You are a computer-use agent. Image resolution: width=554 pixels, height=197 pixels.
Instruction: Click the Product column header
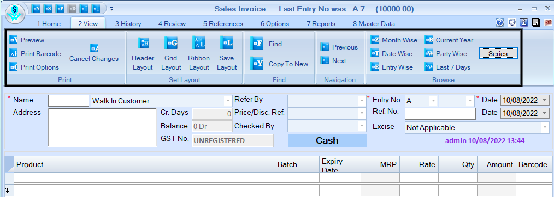click(144, 164)
